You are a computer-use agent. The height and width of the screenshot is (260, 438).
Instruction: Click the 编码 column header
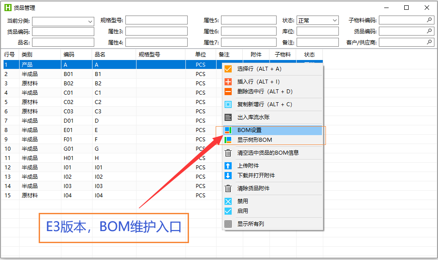tap(76, 55)
